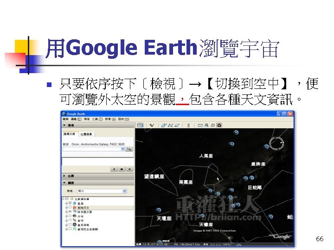Open the search history dropdown arrow
The height and width of the screenshot is (250, 334).
(122, 149)
